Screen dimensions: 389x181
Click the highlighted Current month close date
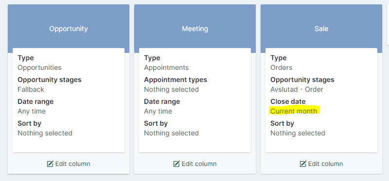click(294, 111)
